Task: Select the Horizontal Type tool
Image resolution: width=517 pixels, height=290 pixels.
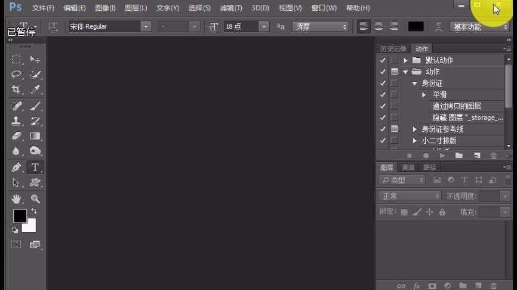Action: pyautogui.click(x=35, y=167)
